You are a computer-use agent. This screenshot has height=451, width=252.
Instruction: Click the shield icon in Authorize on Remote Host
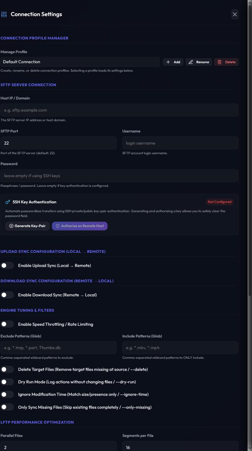pos(58,226)
